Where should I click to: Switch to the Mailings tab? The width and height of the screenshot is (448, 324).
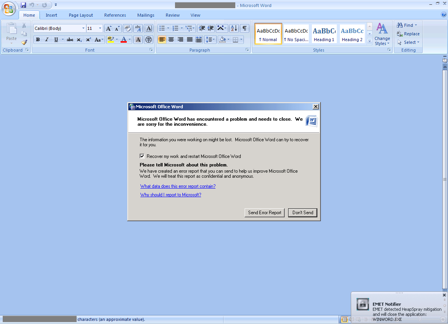tap(146, 15)
